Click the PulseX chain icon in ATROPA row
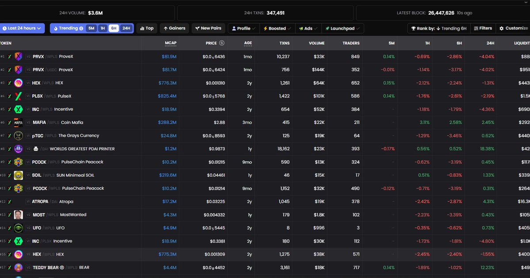 (x=9, y=202)
